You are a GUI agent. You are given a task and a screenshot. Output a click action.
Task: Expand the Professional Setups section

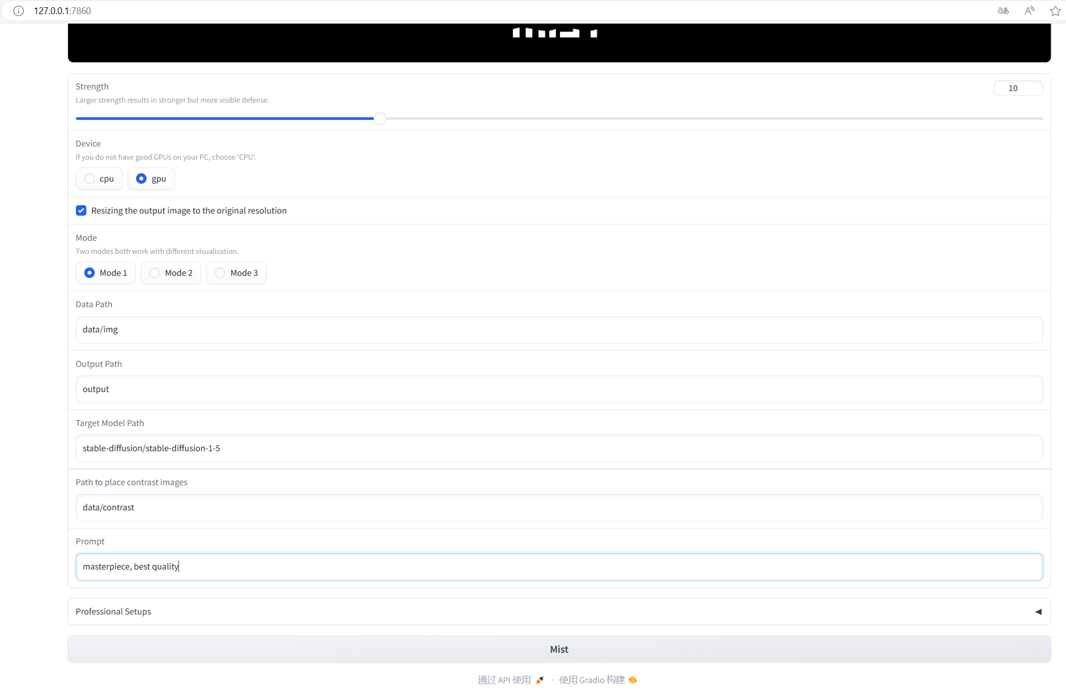tap(113, 611)
